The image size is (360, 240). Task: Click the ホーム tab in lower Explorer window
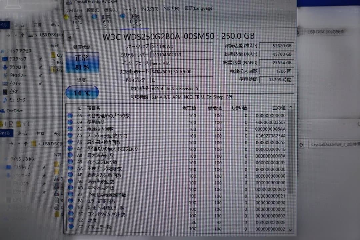[23, 133]
